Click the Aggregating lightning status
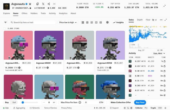This screenshot has width=170, height=110. [x=19, y=108]
